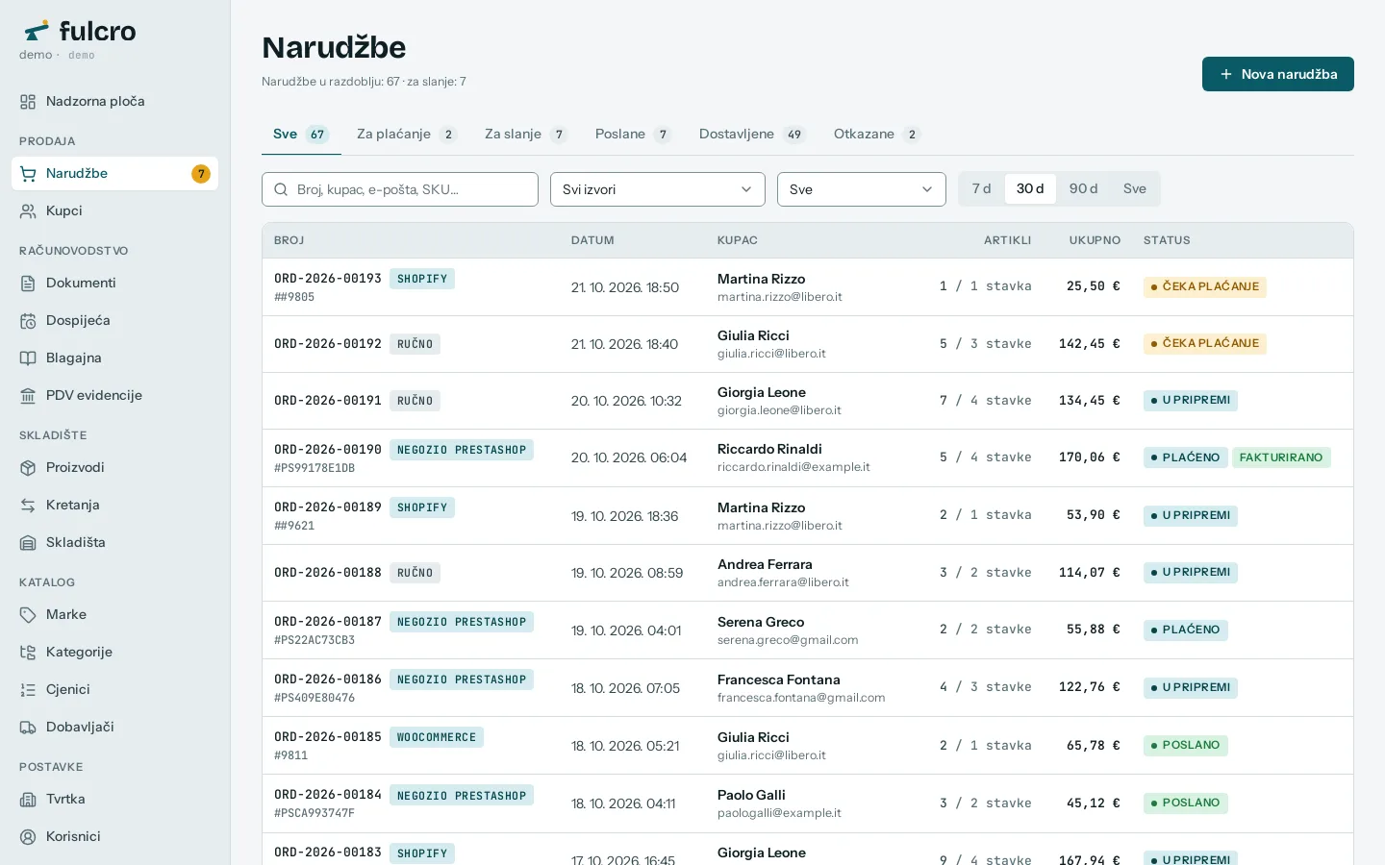
Task: Switch to the Poslane tab
Action: click(633, 135)
